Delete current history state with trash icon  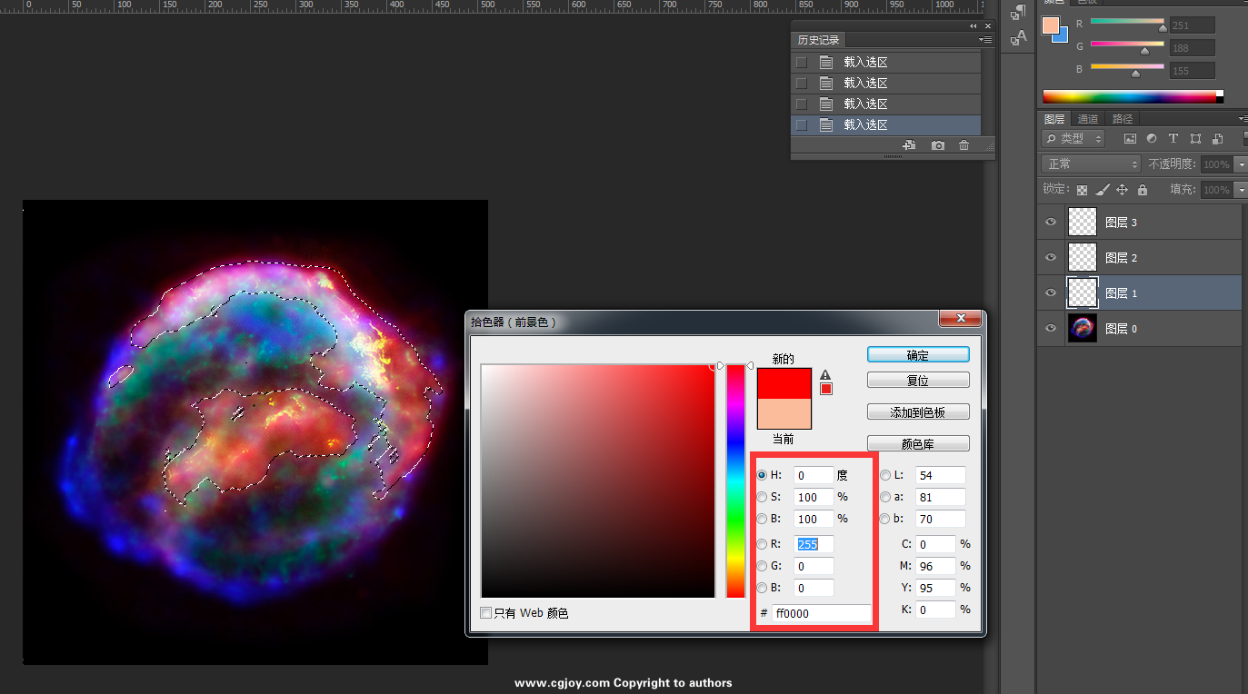[964, 145]
